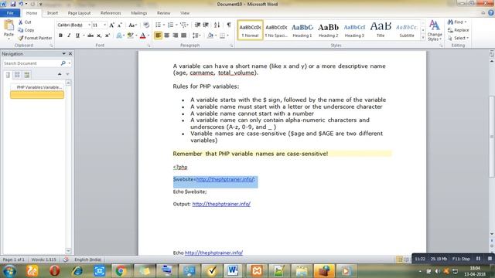Open the Change Styles menu
Viewport: 495px width, 278px height.
coord(435,31)
